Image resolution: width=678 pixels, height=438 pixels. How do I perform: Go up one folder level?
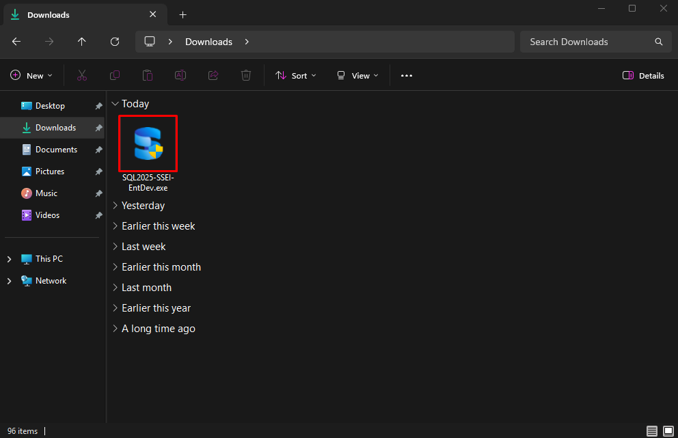(x=82, y=42)
